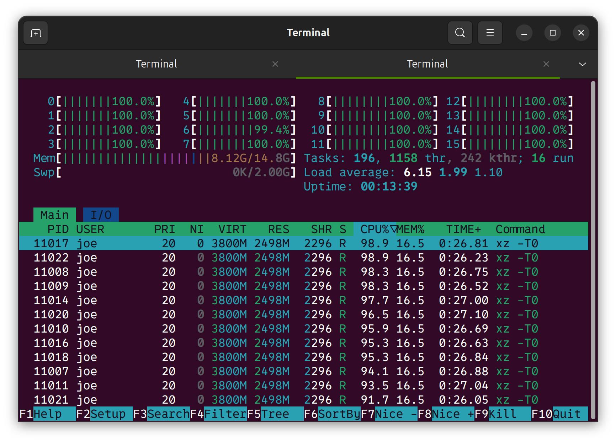
Task: Select process row with PID 11017
Action: click(x=304, y=243)
